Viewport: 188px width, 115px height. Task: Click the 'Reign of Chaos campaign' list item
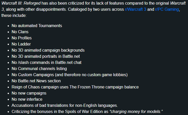[75, 87]
